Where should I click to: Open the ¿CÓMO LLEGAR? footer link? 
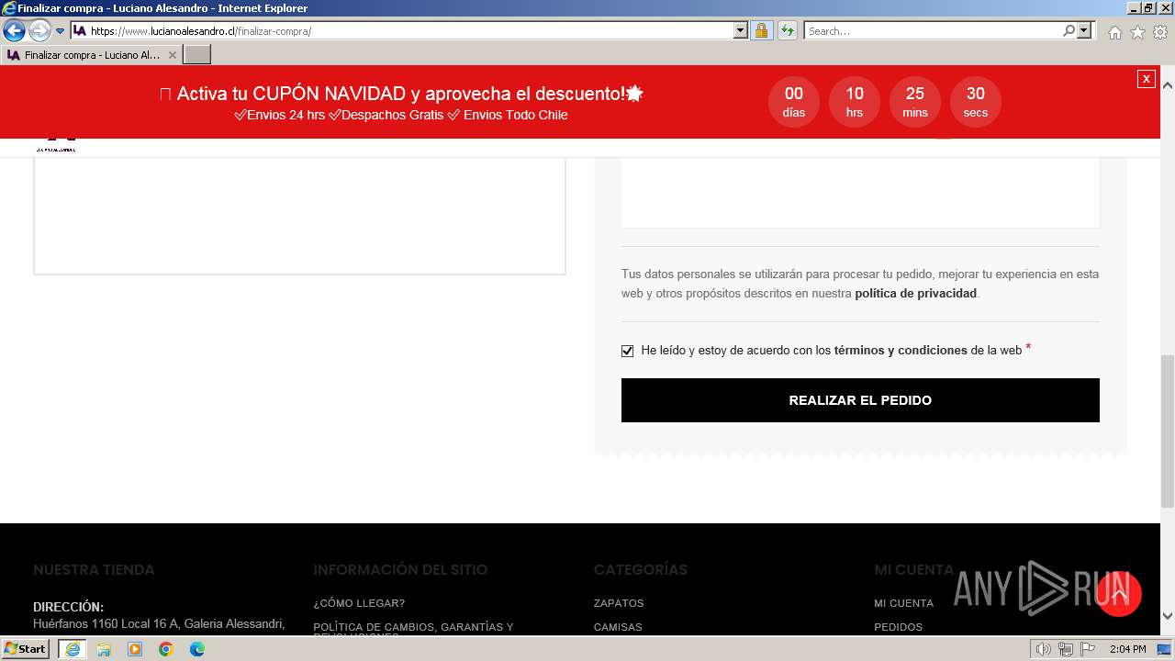pos(359,603)
